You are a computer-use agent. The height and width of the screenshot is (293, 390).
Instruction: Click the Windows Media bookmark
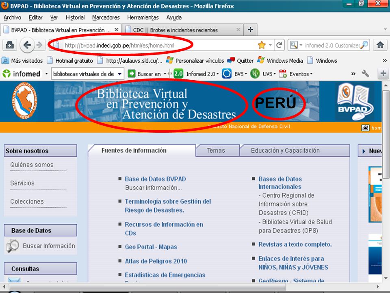[280, 61]
